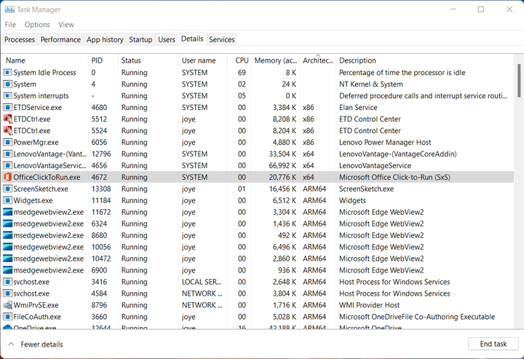Collapse view with Fewer details chevron
Image resolution: width=524 pixels, height=359 pixels.
11,344
